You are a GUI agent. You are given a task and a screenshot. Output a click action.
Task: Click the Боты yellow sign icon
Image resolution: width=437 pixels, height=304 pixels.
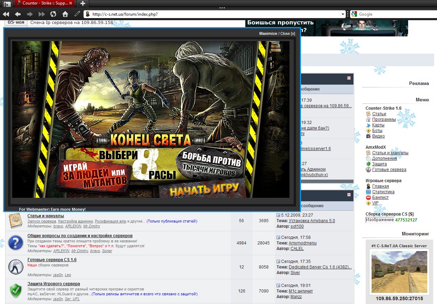click(368, 131)
